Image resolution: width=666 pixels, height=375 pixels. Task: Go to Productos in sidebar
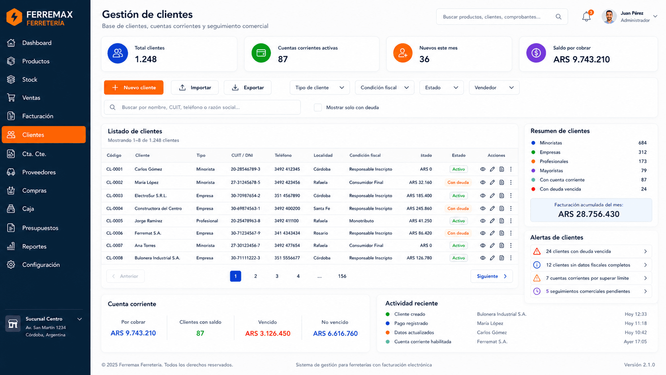(x=44, y=61)
